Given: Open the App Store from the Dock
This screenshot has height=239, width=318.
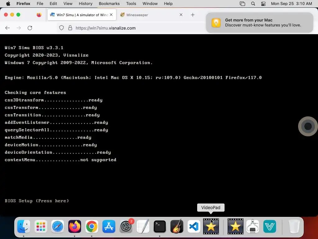Looking at the screenshot, I should 109,226.
